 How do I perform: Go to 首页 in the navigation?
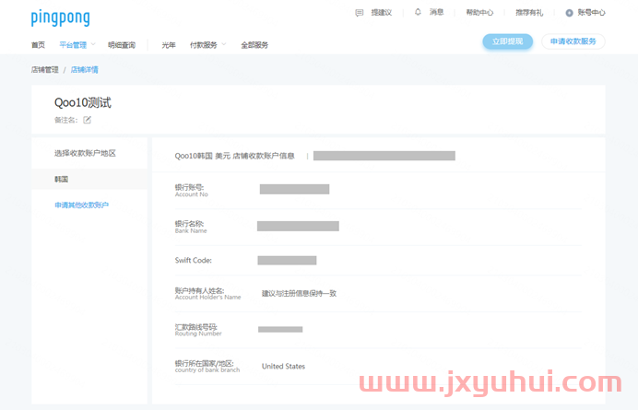(38, 45)
